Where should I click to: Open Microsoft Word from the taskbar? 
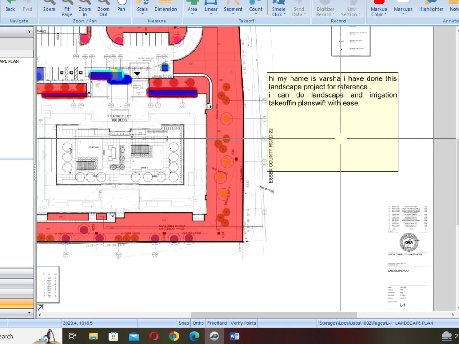(235, 336)
